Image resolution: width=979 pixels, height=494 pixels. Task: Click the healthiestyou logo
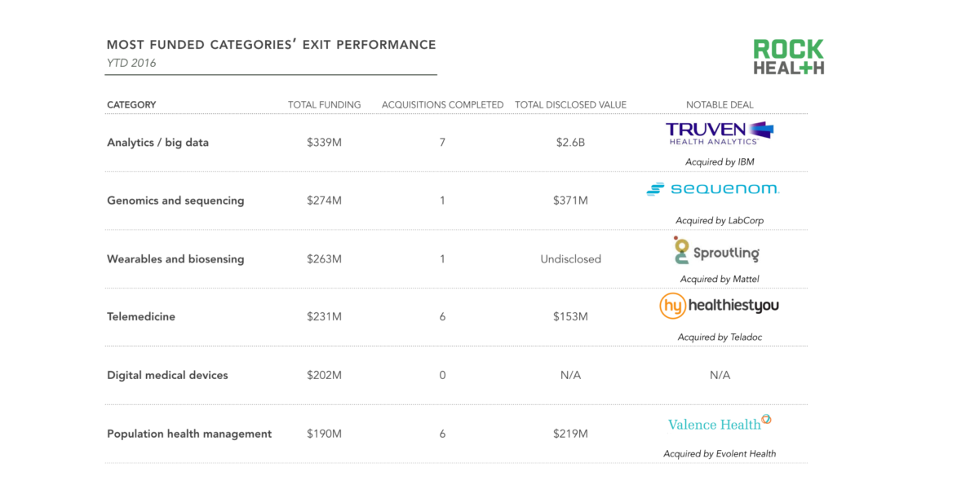[719, 306]
